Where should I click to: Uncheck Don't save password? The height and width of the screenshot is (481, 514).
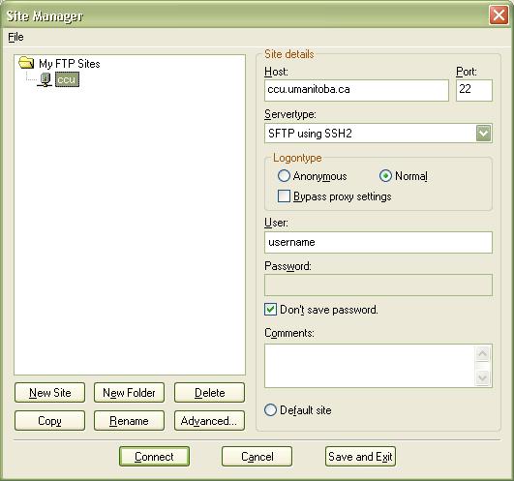click(x=270, y=310)
